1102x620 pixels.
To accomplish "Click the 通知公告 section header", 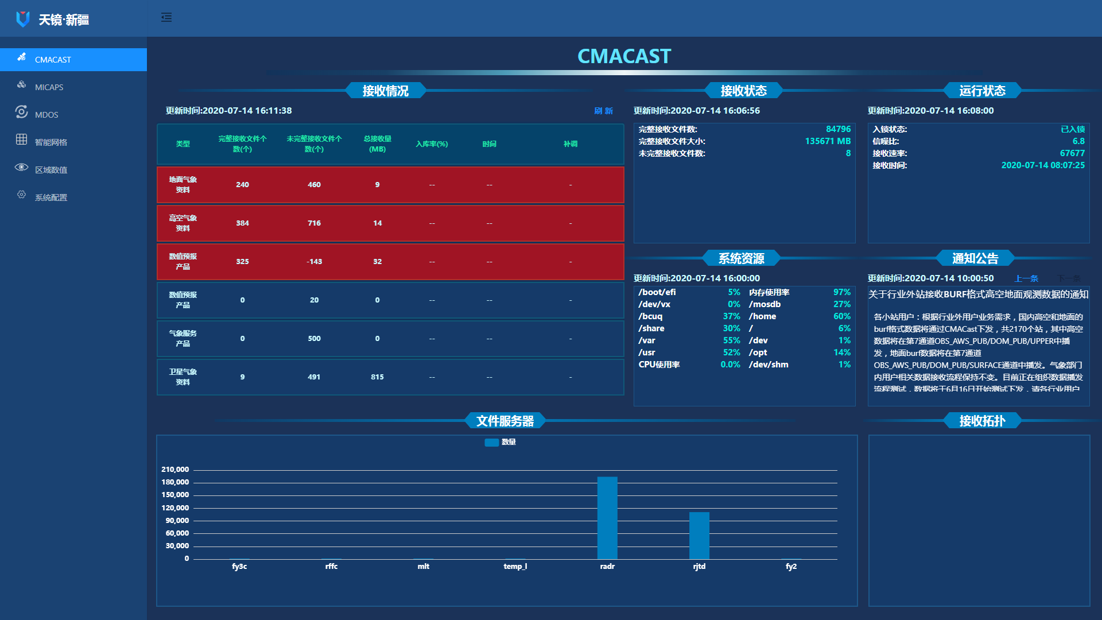I will coord(975,258).
